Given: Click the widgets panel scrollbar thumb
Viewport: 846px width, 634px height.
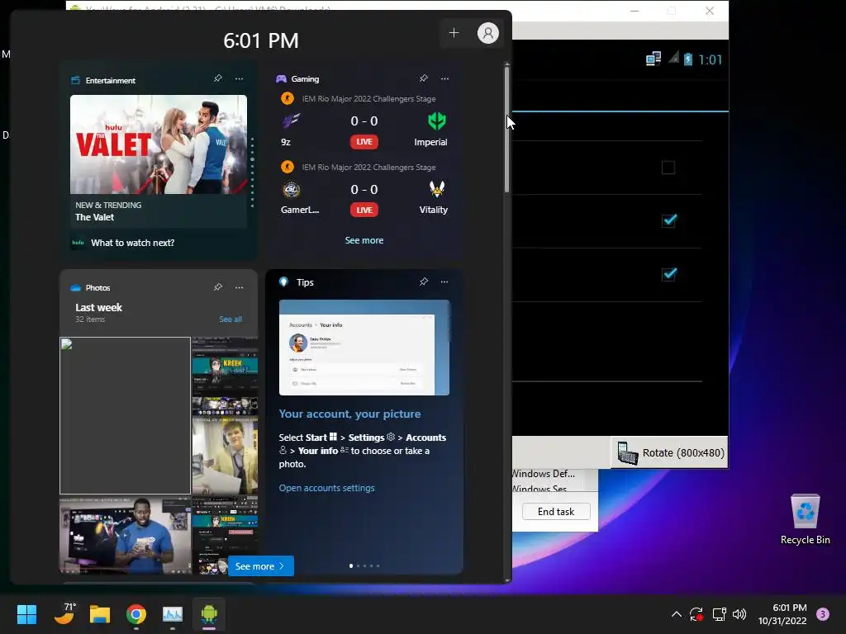Looking at the screenshot, I should coord(506,130).
